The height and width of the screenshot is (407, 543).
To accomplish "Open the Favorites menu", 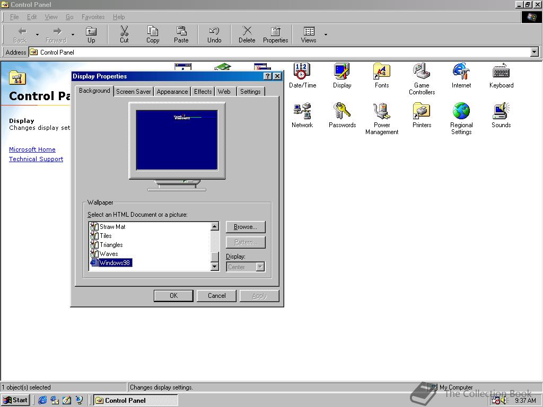I will point(93,17).
